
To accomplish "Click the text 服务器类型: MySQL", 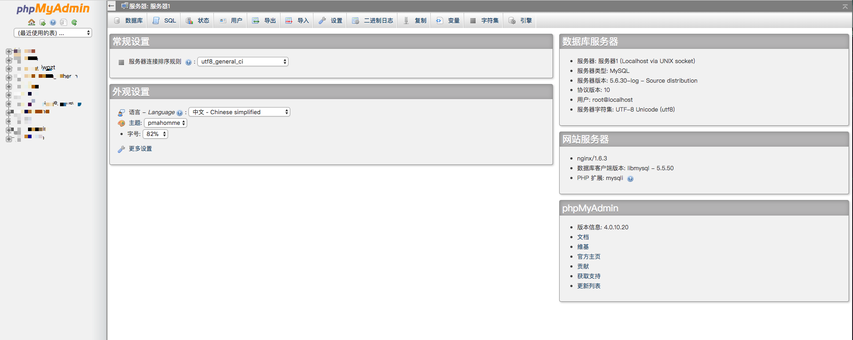I will pyautogui.click(x=603, y=71).
